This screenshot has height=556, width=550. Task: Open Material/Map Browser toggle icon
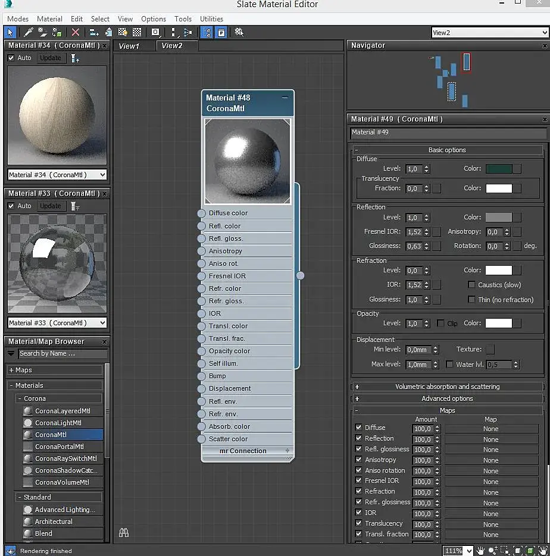point(207,32)
